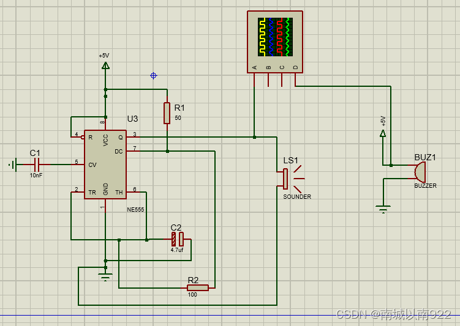The image size is (460, 326).
Task: Click the LS1 label text
Action: (x=291, y=160)
